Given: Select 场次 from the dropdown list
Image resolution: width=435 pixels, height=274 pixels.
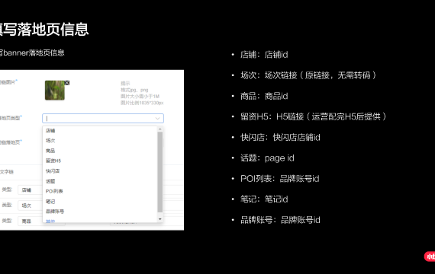Looking at the screenshot, I should tap(50, 141).
